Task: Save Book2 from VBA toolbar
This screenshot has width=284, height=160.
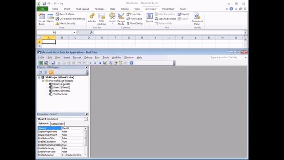Action: pos(53,63)
